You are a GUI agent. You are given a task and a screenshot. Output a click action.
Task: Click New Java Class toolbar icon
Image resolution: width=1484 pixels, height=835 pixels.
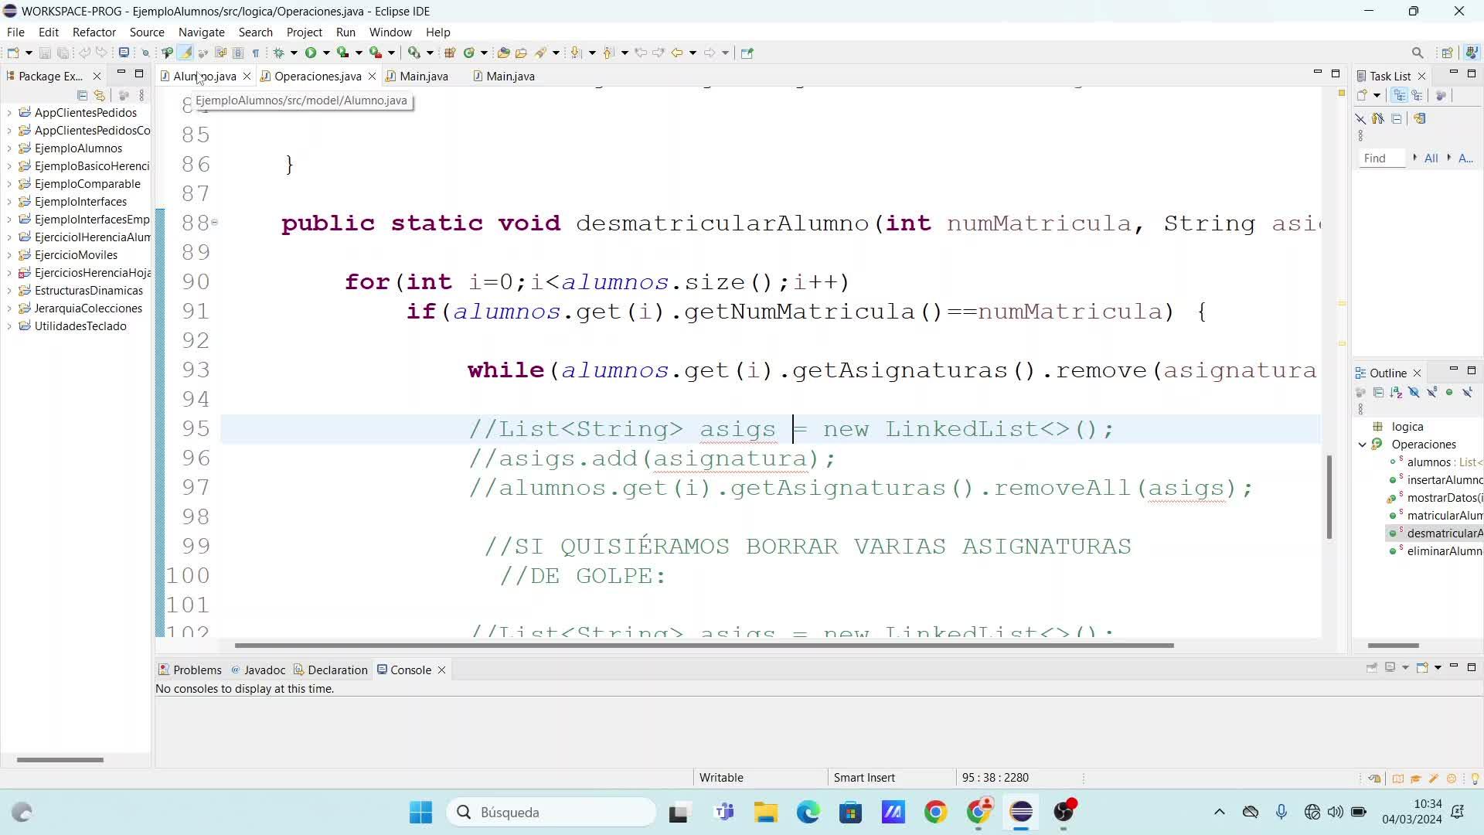coord(468,53)
